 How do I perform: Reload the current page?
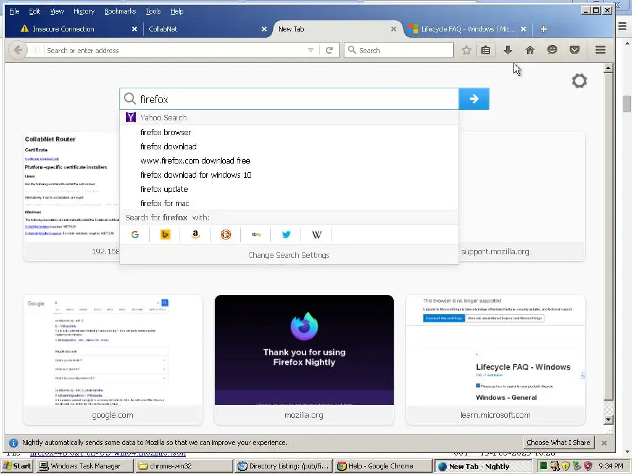[x=330, y=51]
